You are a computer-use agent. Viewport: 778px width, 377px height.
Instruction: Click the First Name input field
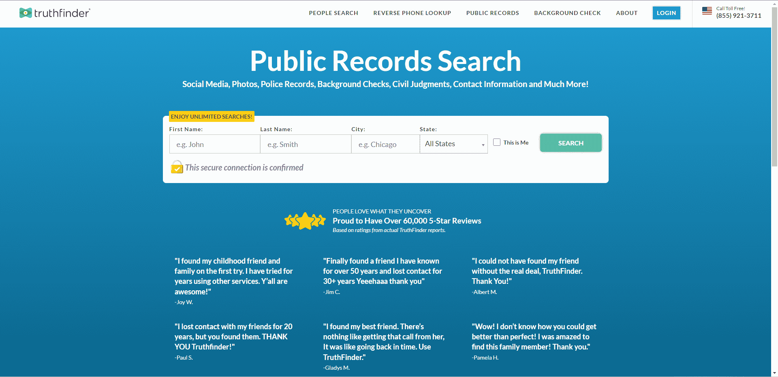pyautogui.click(x=214, y=144)
